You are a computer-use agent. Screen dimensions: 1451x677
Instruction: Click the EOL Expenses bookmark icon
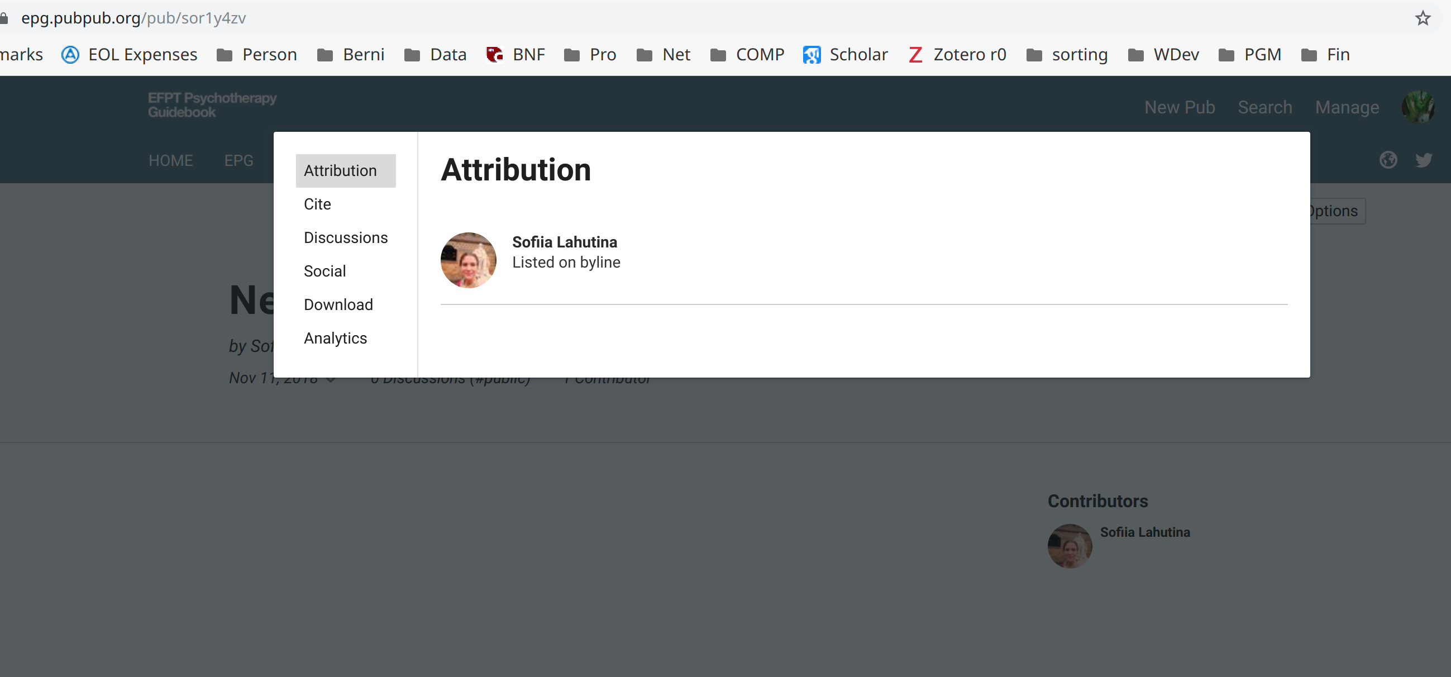click(70, 54)
